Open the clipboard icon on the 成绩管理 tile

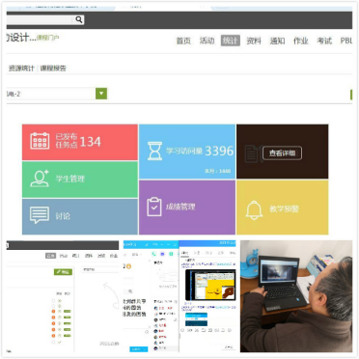click(x=154, y=207)
